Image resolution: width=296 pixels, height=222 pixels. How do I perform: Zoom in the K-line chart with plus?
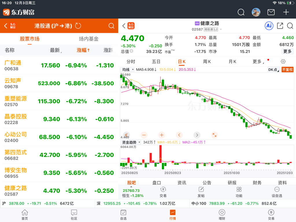162,135
